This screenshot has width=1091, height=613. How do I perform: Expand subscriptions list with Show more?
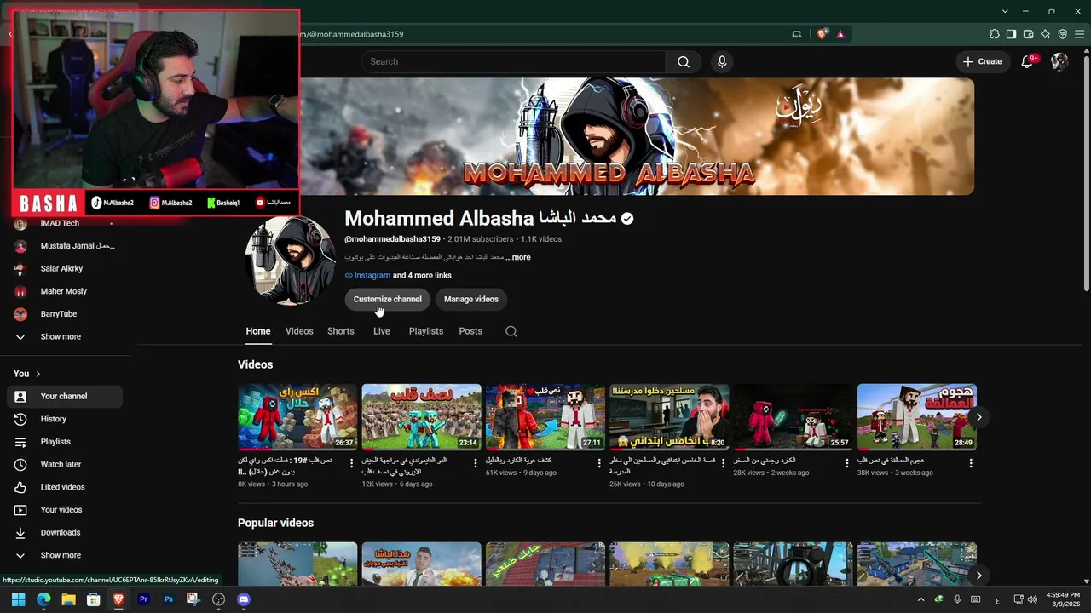[x=65, y=336]
